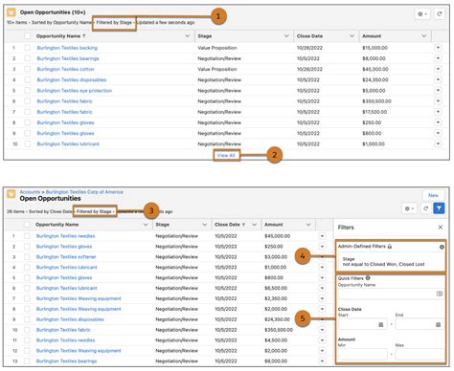Close the Filters panel with the X
This screenshot has width=454, height=371.
441,228
